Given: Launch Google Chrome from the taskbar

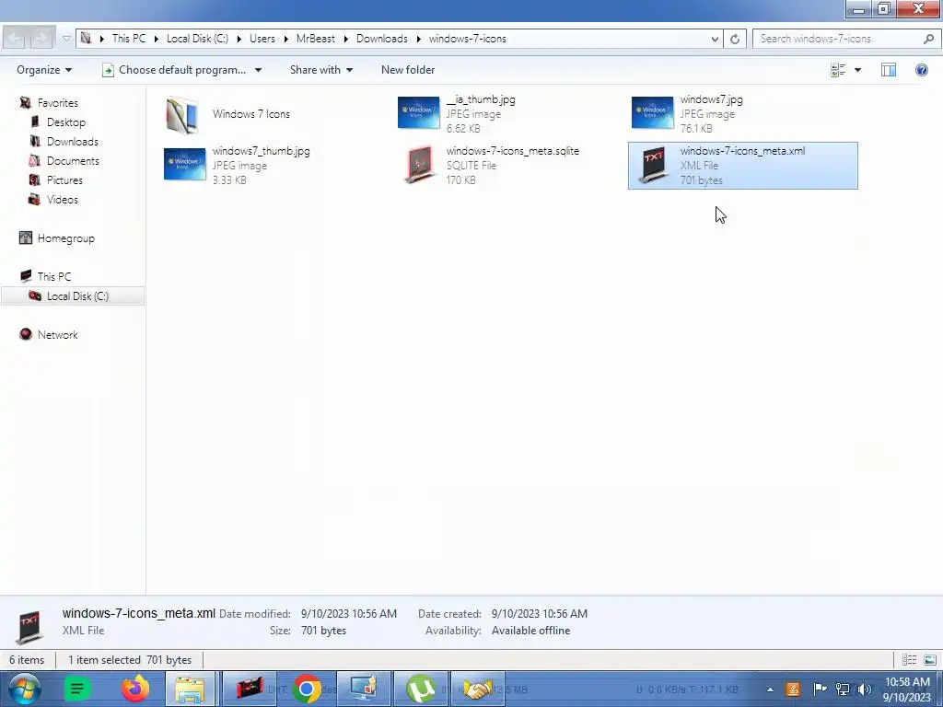Looking at the screenshot, I should (x=306, y=689).
